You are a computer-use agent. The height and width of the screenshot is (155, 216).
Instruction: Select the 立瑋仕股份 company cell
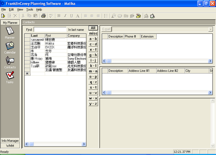(77, 55)
